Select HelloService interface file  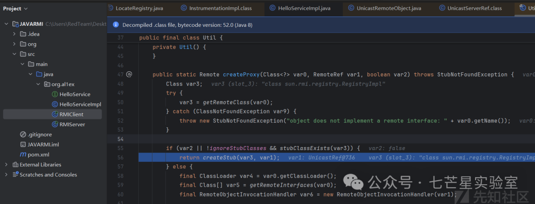click(x=75, y=94)
